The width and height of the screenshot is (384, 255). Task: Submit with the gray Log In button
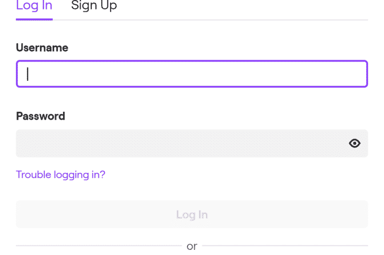(192, 215)
